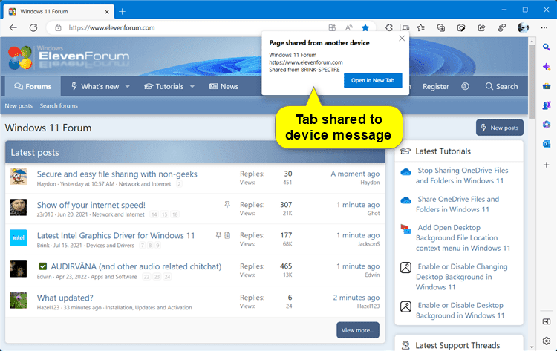This screenshot has height=351, width=557.
Task: Open Tutorials nav item
Action: click(x=164, y=86)
